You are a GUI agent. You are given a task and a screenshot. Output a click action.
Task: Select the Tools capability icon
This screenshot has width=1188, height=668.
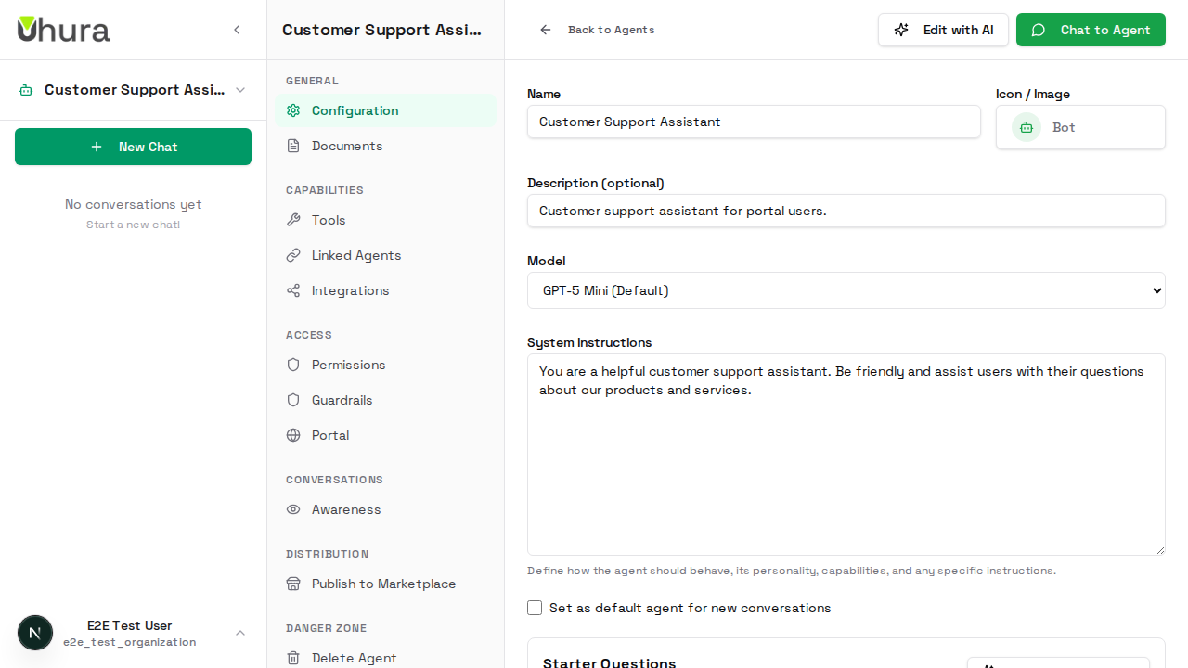click(293, 220)
